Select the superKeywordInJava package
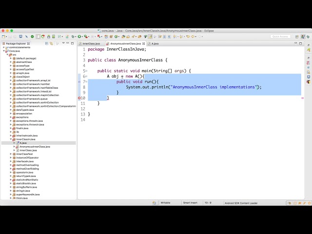The width and height of the screenshot is (312, 234). click(28, 195)
